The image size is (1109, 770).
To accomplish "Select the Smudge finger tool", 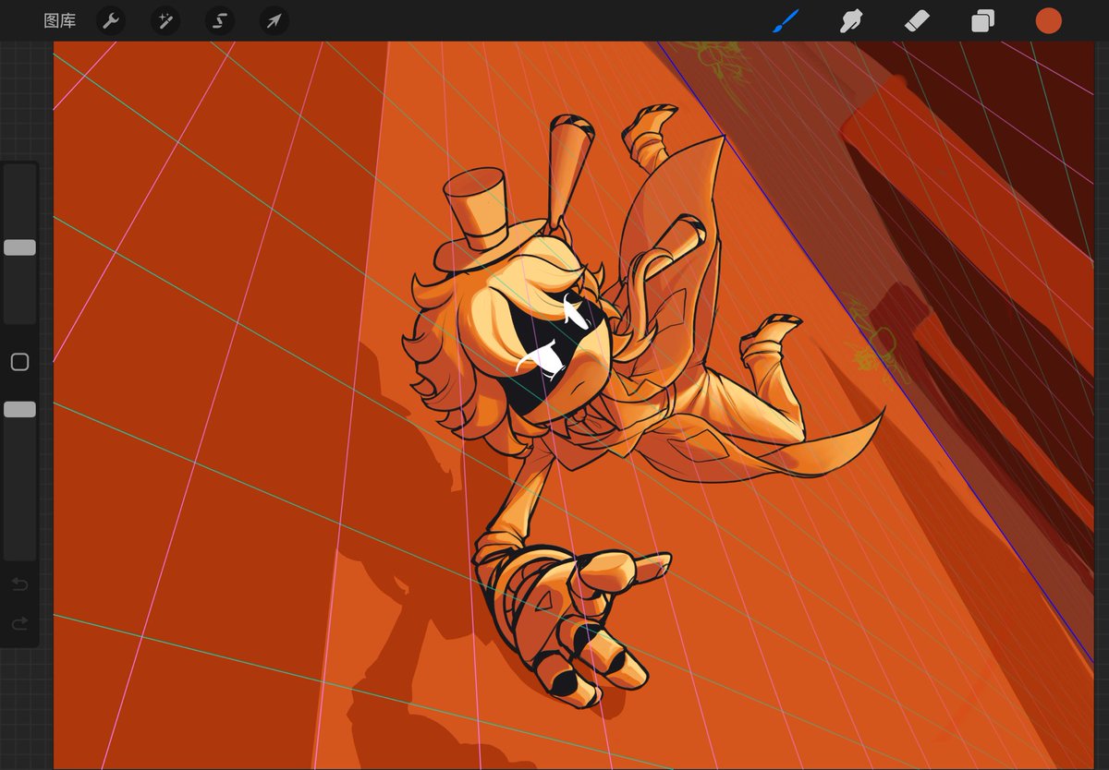I will point(851,20).
